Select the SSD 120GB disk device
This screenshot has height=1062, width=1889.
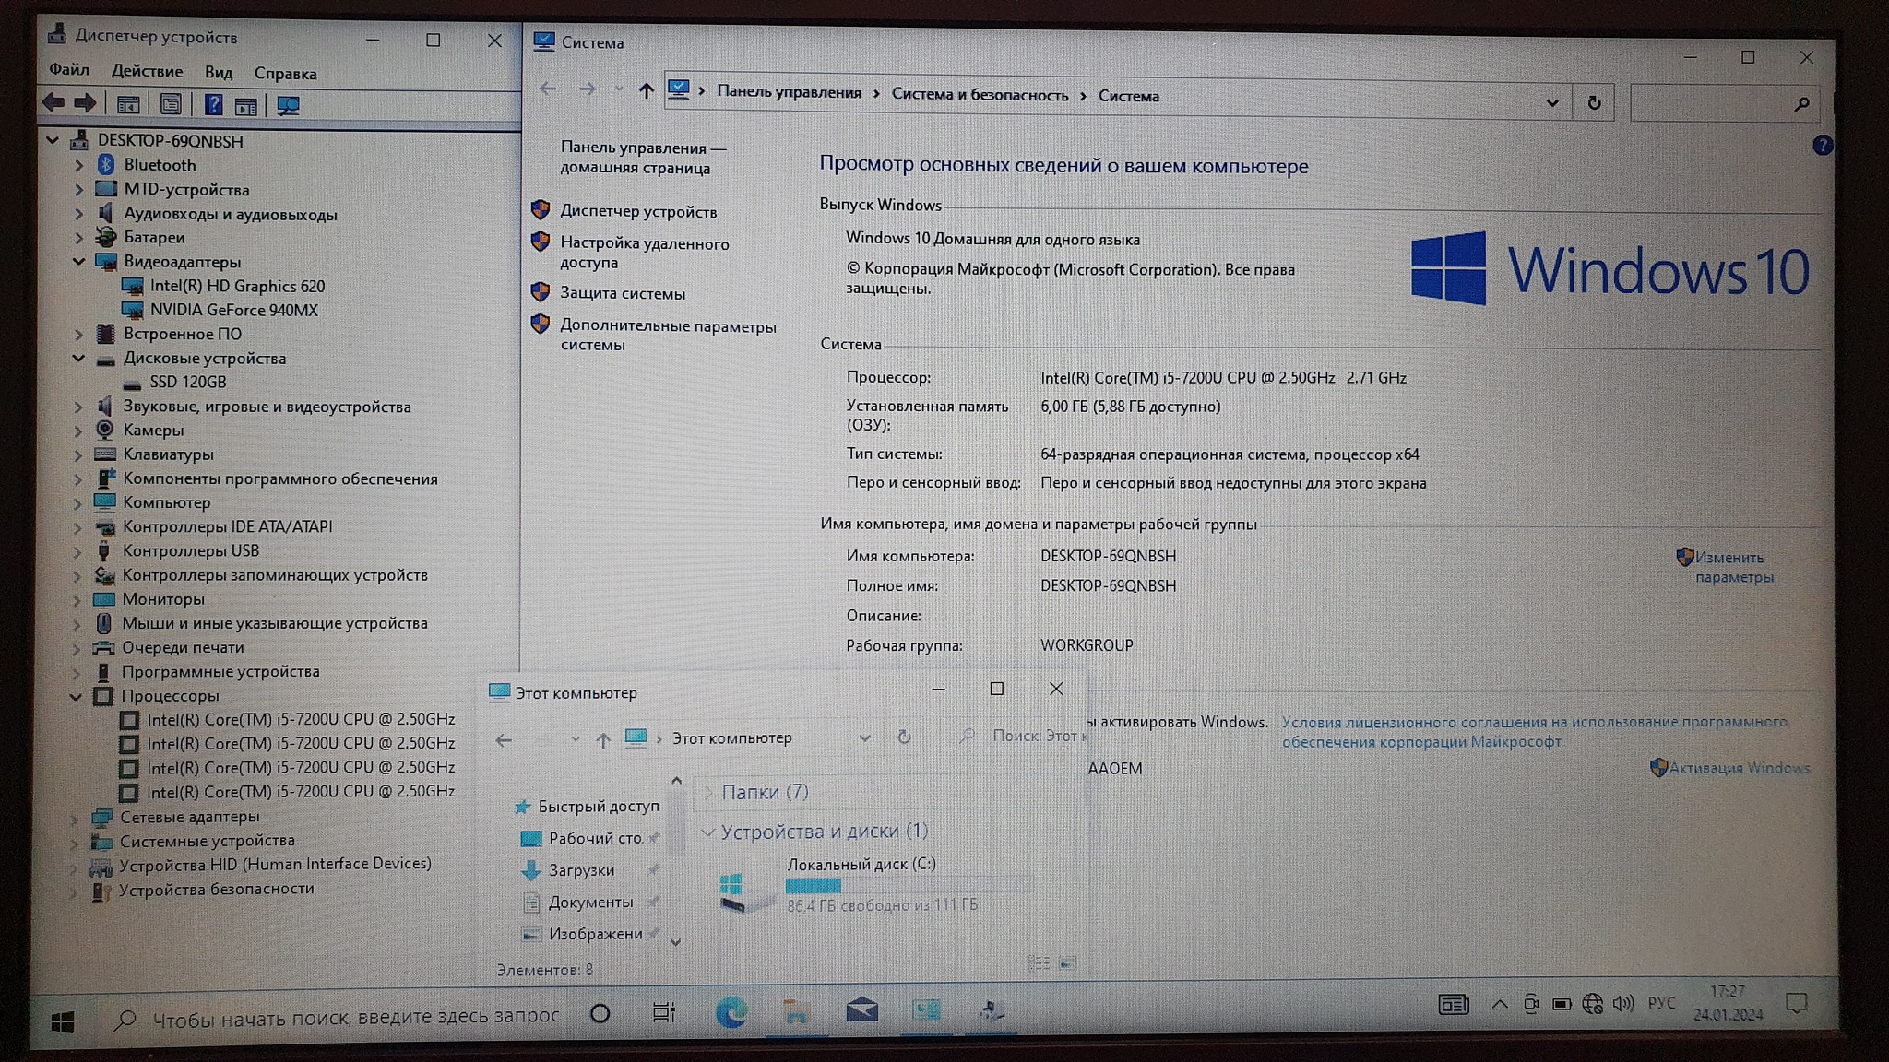187,382
